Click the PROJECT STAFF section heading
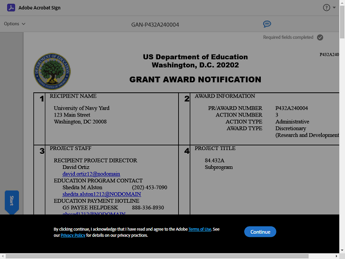 click(71, 148)
